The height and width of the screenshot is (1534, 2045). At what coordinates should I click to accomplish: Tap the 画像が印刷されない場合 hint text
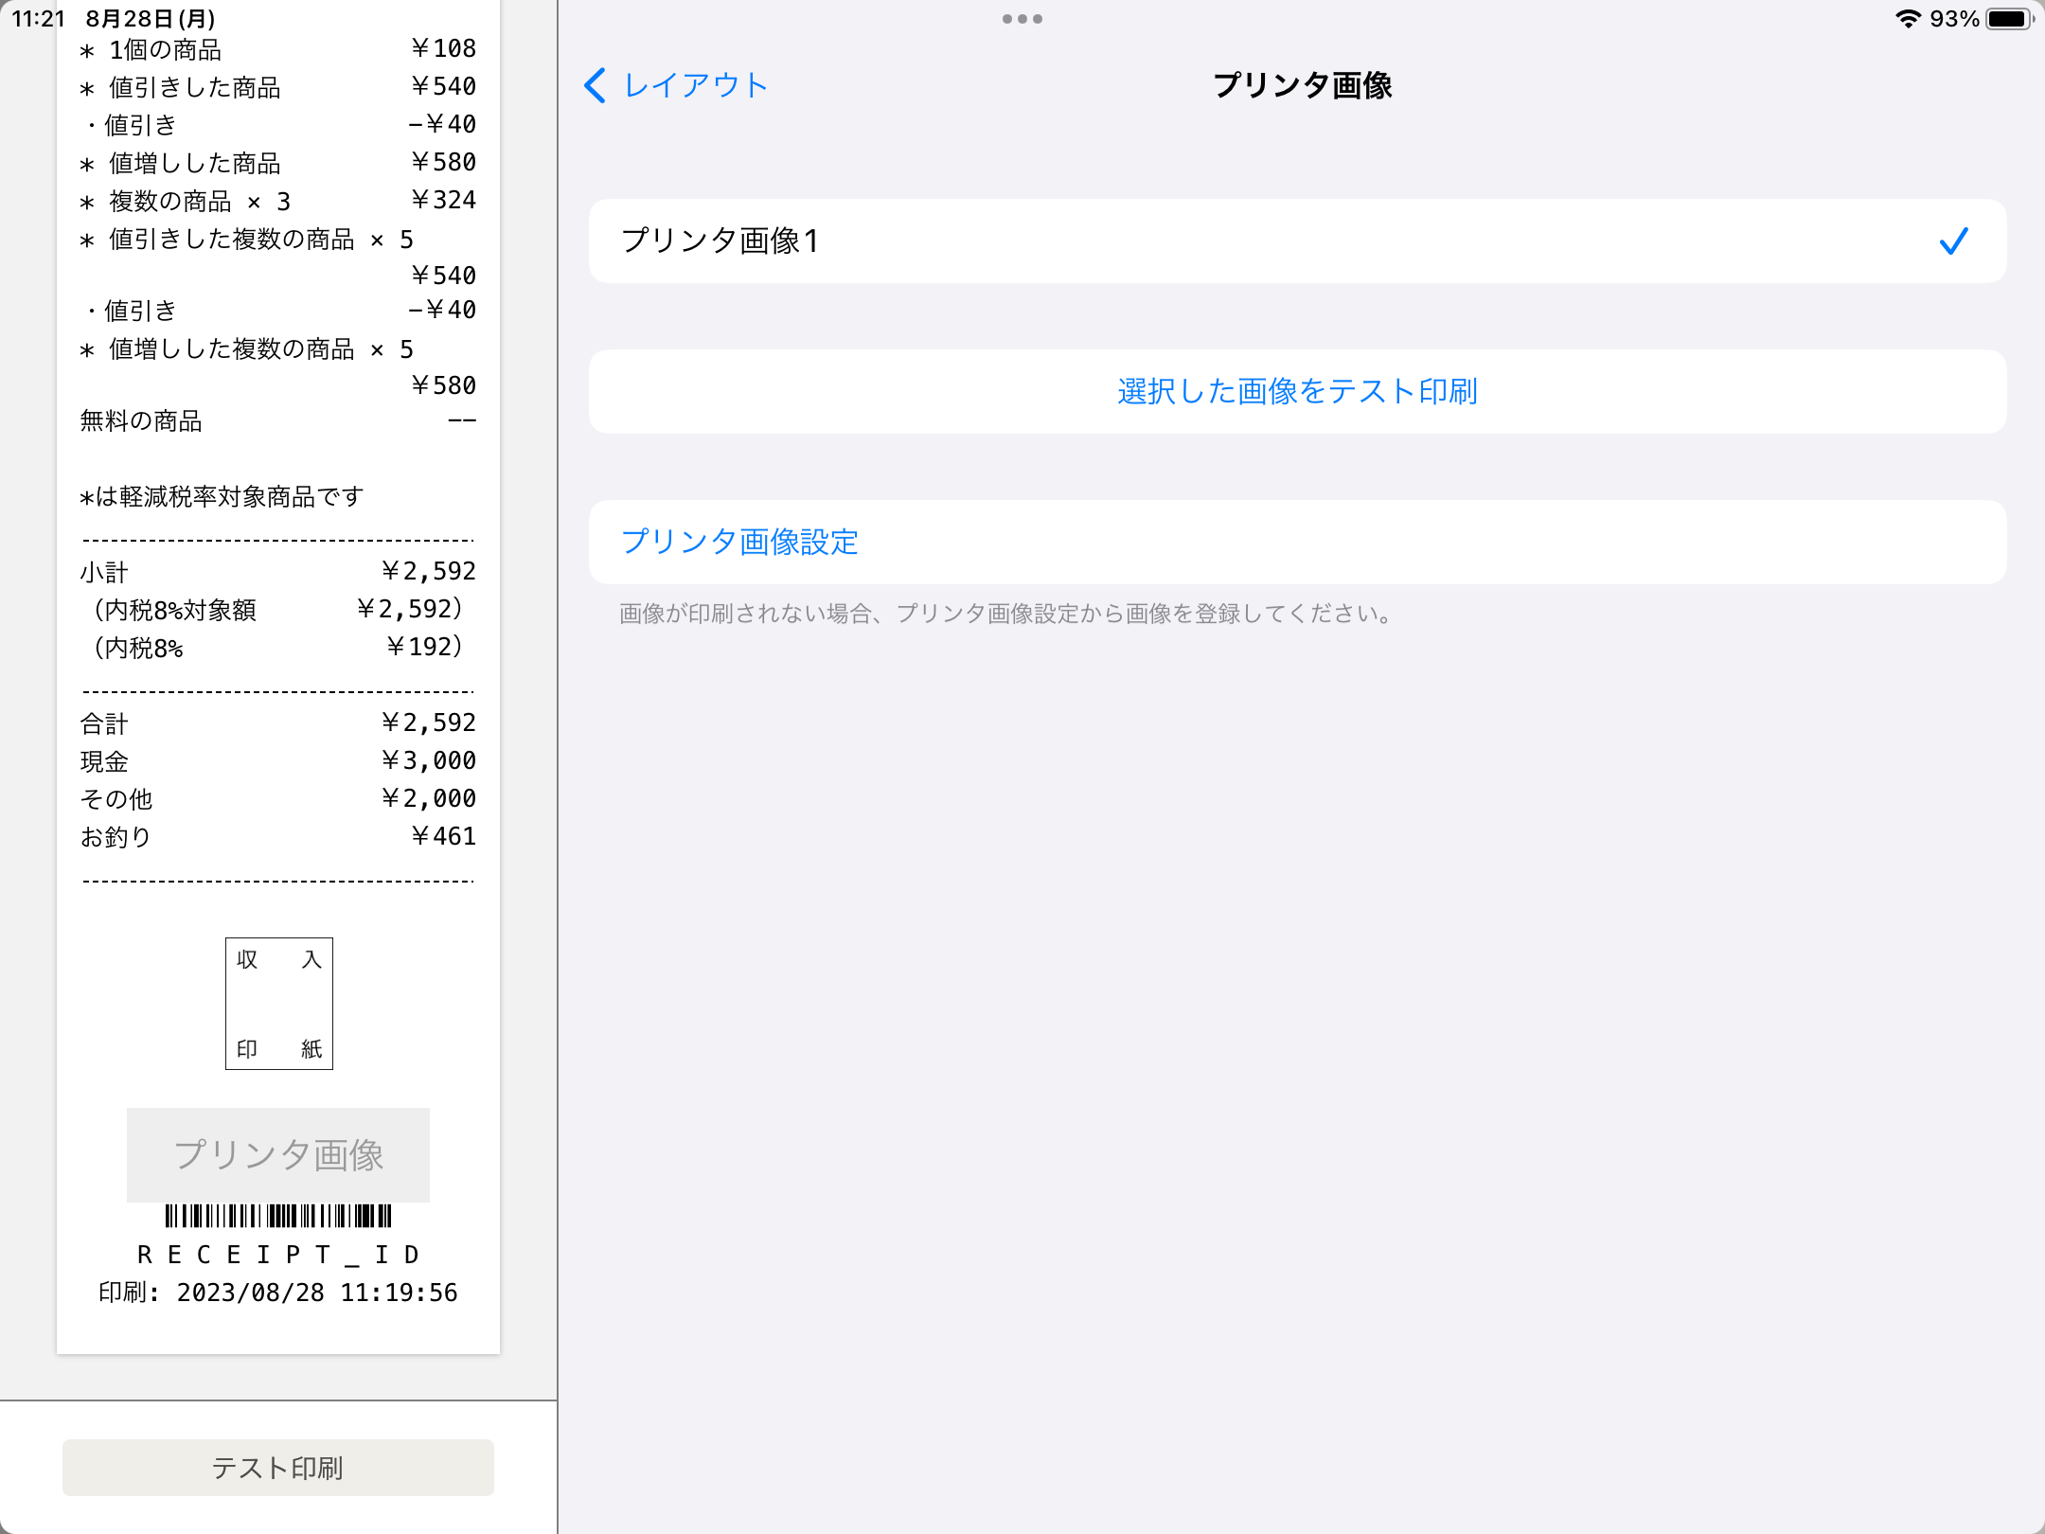(1008, 614)
